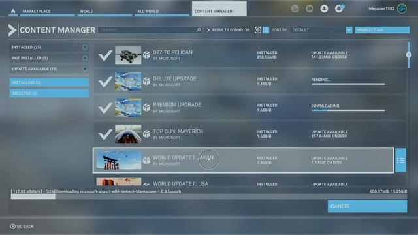Uncheck the Premium Upgrade checkmark
The image size is (418, 235).
105,108
